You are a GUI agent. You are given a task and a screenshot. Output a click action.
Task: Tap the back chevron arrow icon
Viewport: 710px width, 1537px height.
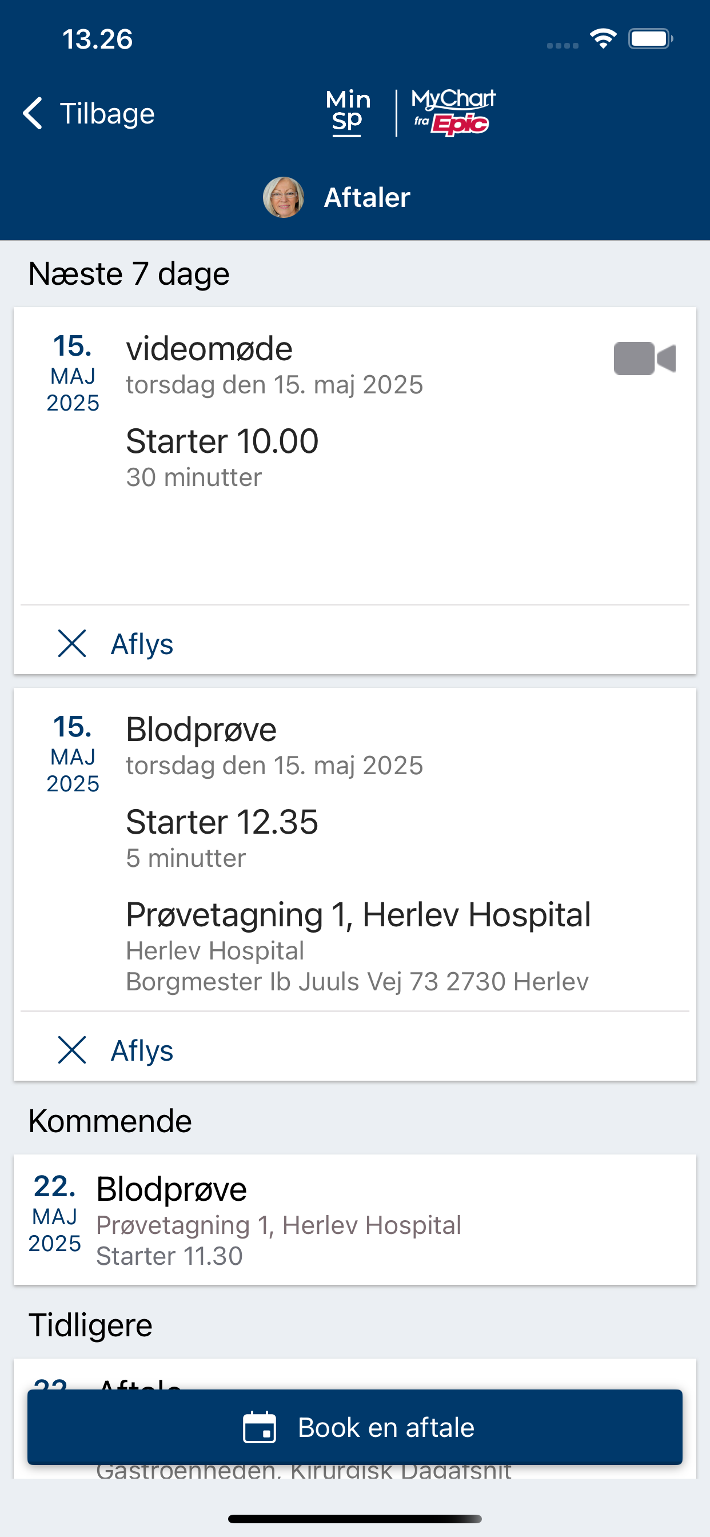point(33,113)
